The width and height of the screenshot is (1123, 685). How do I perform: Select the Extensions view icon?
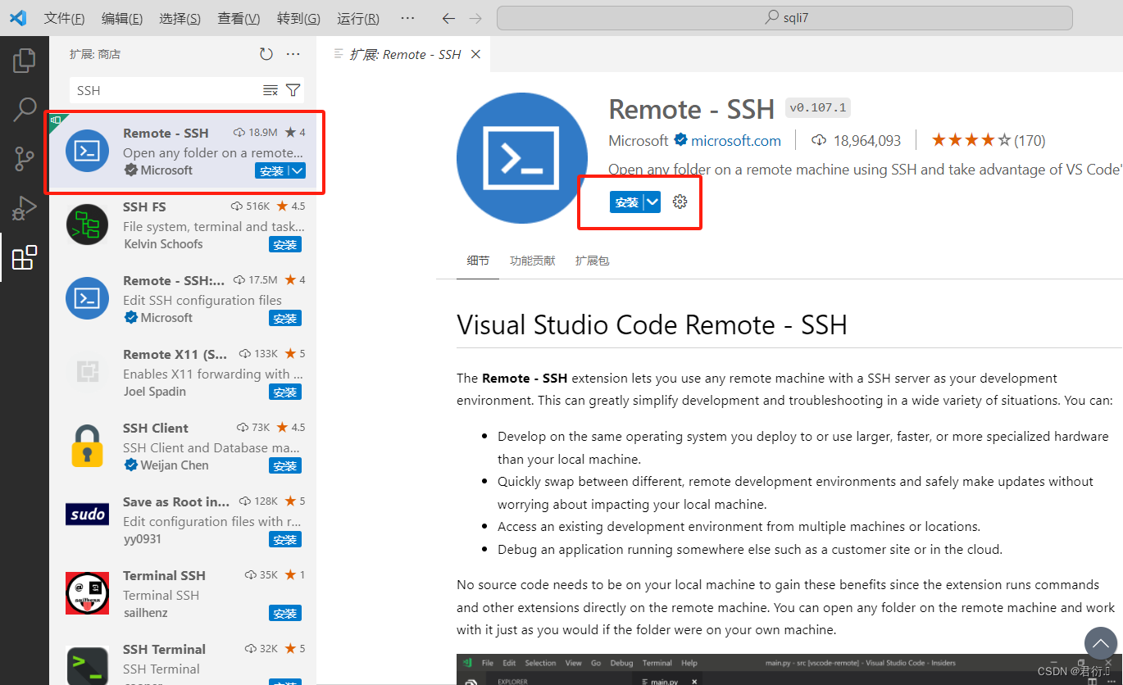click(25, 257)
